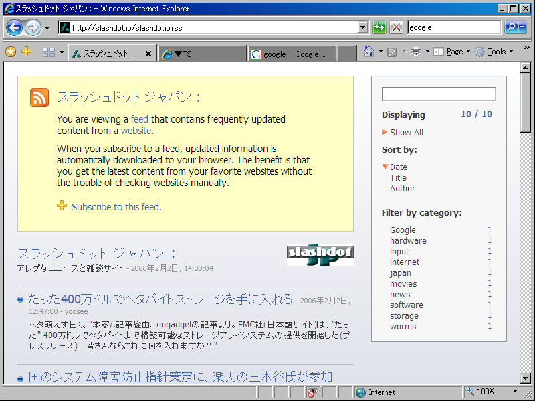This screenshot has height=401, width=535.
Task: Sort feed items by Author
Action: (403, 189)
